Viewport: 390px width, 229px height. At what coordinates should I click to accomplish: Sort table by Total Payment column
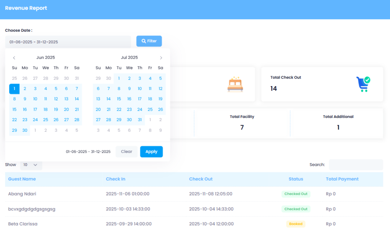(x=342, y=179)
